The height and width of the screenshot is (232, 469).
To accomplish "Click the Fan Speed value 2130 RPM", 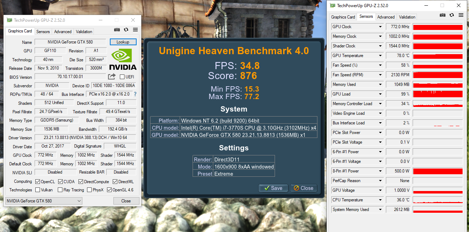I will pos(398,75).
